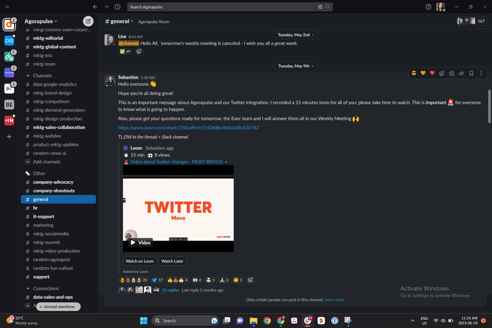Screen dimensions: 492x328
Task: Open search filter options icon
Action: pyautogui.click(x=320, y=7)
